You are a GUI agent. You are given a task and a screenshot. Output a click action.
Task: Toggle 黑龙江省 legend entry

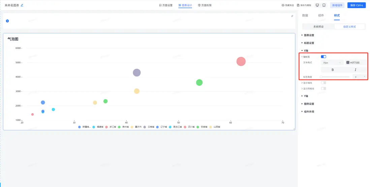point(175,127)
